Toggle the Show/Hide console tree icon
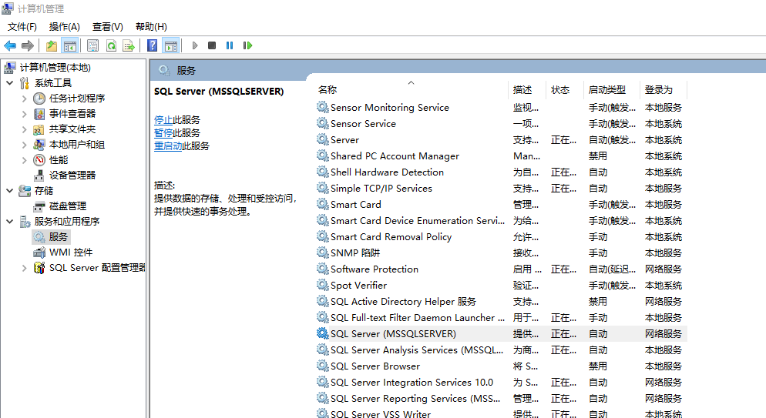 [x=70, y=45]
